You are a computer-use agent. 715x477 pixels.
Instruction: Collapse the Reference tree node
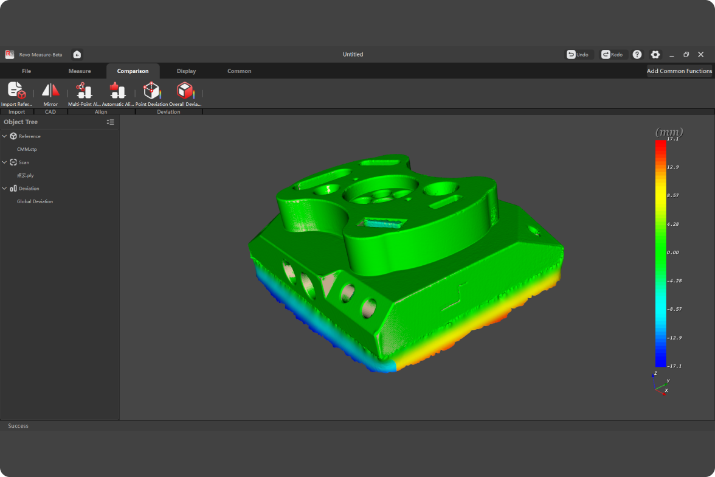click(x=5, y=136)
